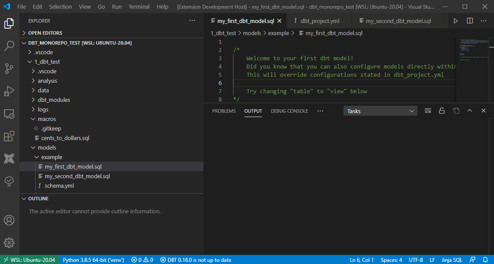Open the tree-shaped icon view in activity bar
Viewport: 494px width, 264px height.
(9, 181)
